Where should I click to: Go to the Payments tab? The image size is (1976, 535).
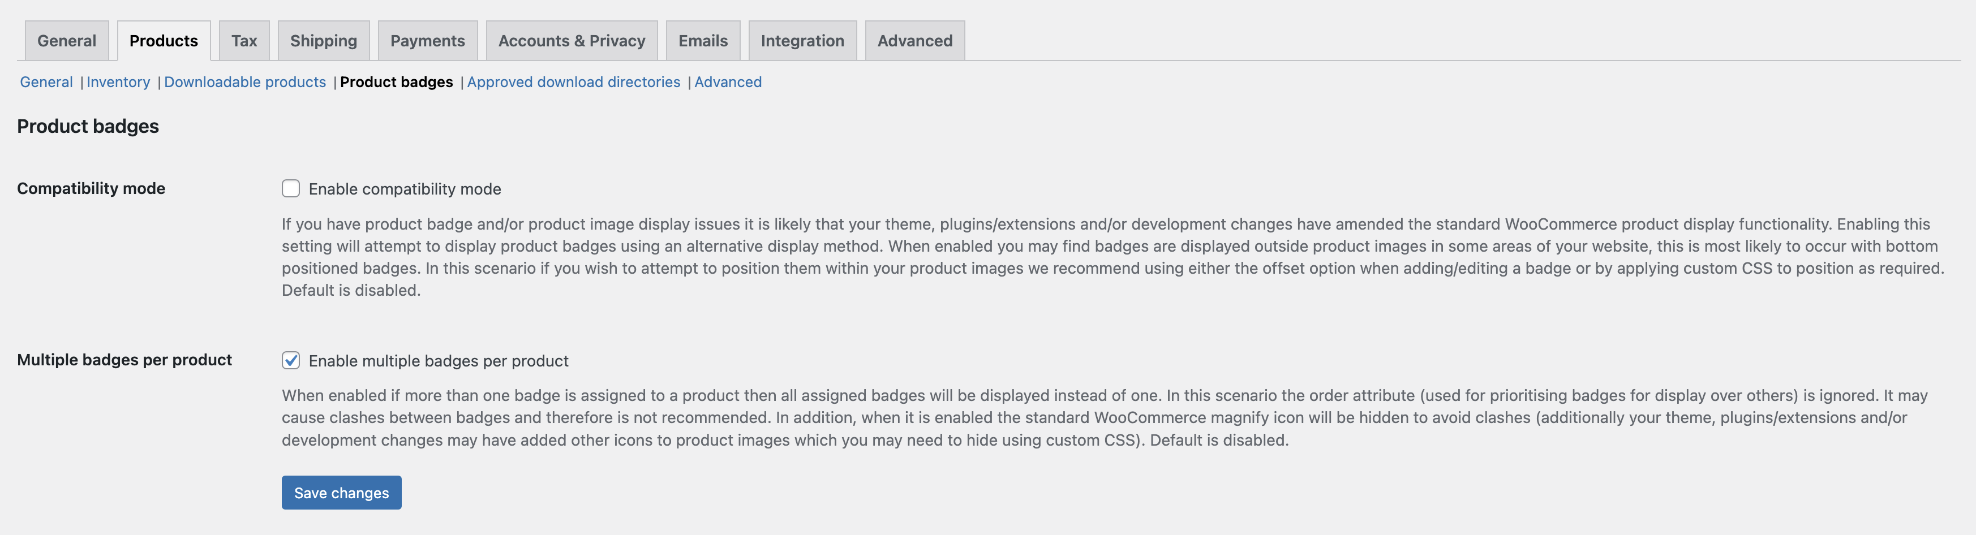pyautogui.click(x=427, y=41)
